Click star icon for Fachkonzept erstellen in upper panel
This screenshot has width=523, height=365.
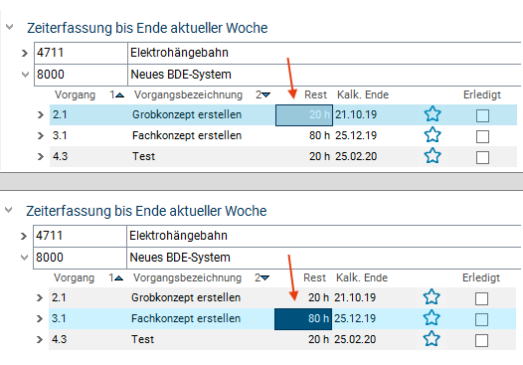(433, 135)
